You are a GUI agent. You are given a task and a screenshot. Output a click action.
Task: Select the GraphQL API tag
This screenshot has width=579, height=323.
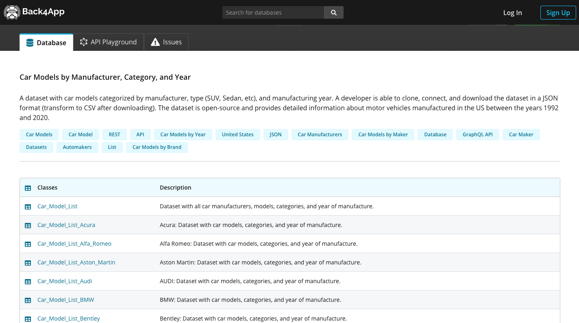(478, 135)
